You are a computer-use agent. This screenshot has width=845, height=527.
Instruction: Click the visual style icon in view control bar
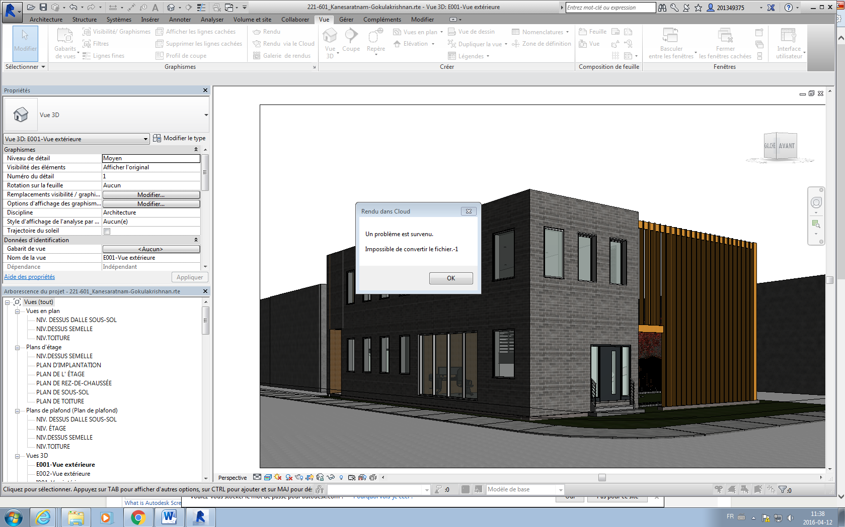[267, 478]
